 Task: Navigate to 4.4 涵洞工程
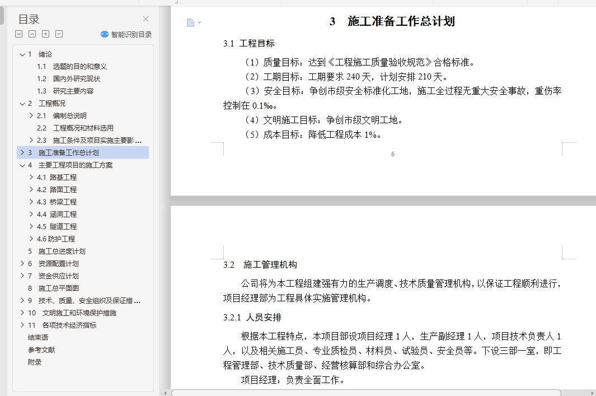pyautogui.click(x=57, y=214)
